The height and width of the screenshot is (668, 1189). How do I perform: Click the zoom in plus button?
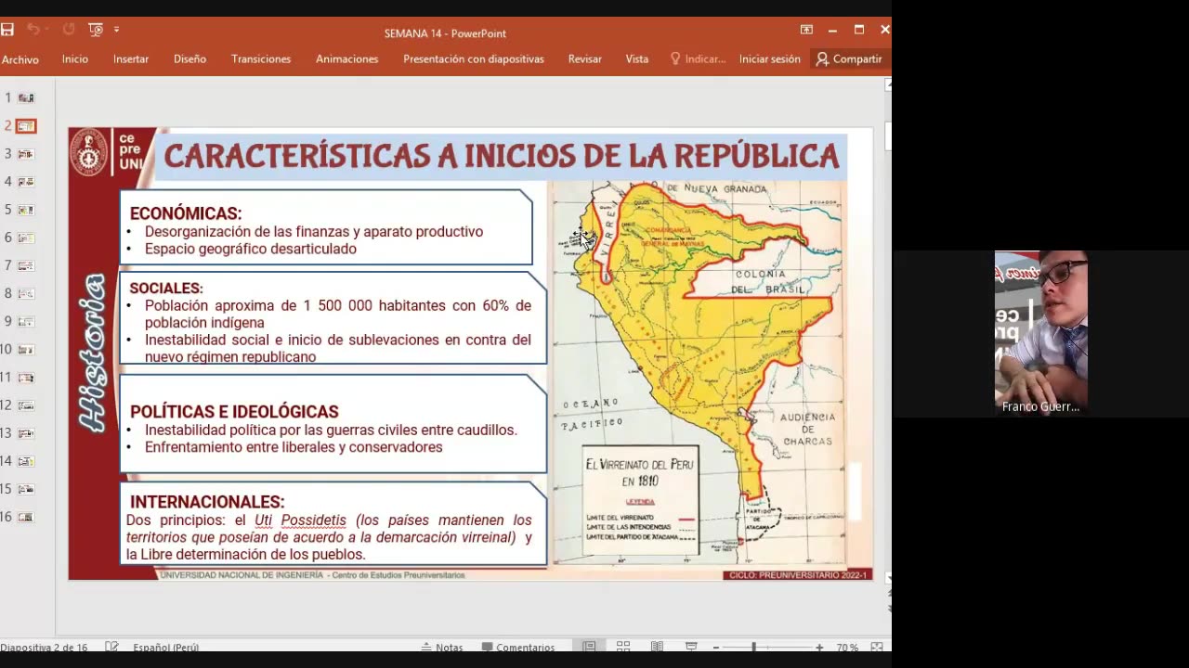(818, 647)
